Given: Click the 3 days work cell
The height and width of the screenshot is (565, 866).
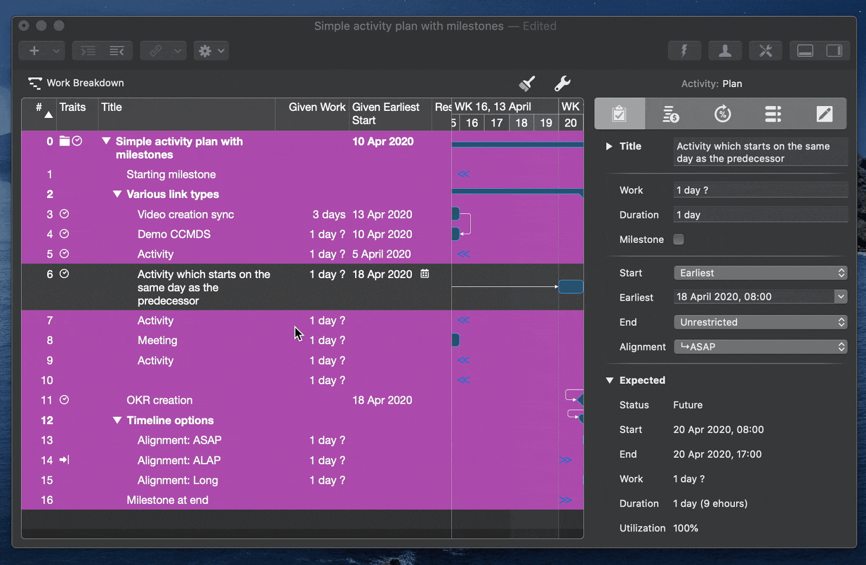Looking at the screenshot, I should click(x=329, y=214).
